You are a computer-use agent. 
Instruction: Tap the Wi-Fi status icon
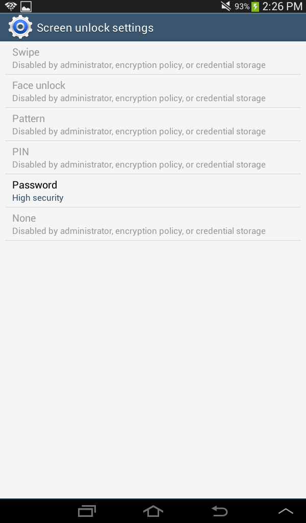pyautogui.click(x=11, y=7)
